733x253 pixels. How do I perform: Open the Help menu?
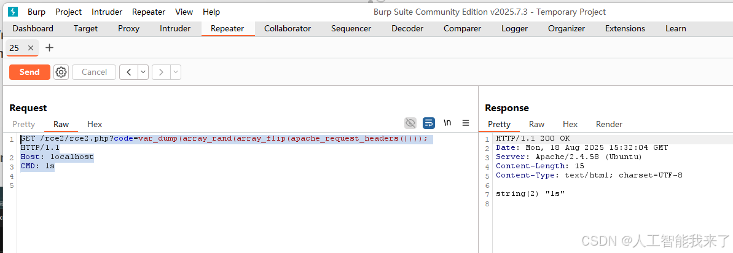(211, 12)
